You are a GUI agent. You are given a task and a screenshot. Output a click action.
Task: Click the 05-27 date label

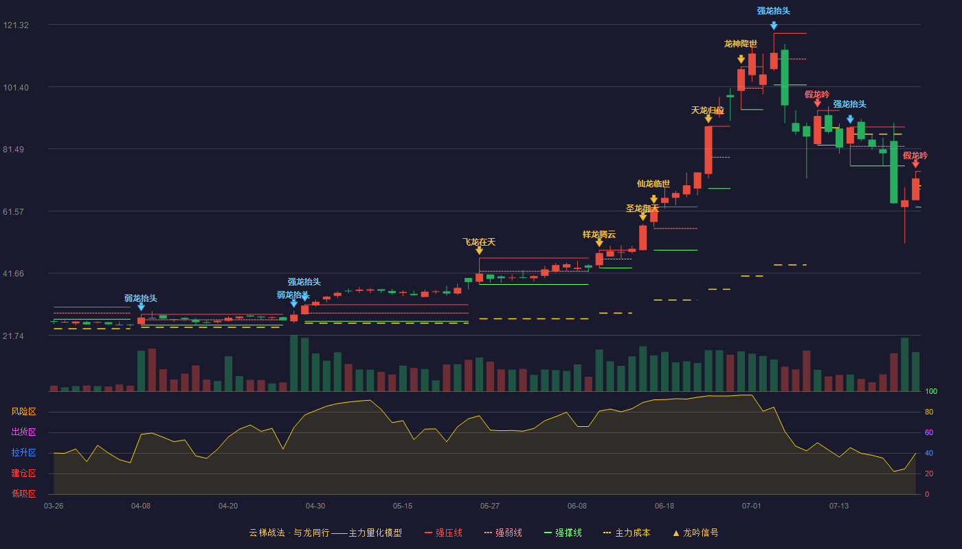pyautogui.click(x=490, y=506)
